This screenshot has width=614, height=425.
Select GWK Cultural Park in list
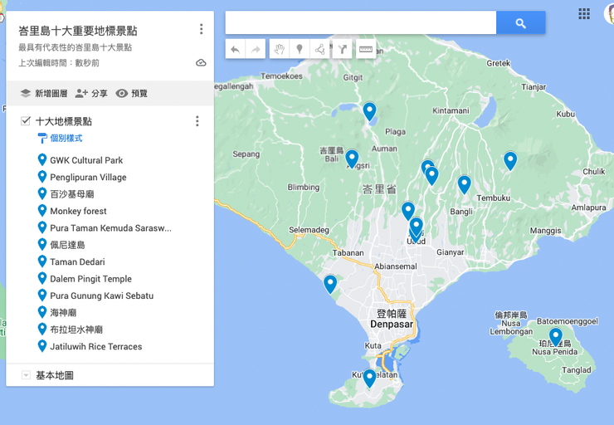pyautogui.click(x=86, y=160)
